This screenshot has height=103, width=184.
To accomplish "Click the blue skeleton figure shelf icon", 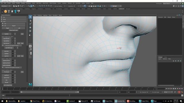I will pos(16,11).
